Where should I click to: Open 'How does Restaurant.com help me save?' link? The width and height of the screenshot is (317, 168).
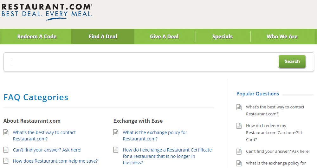click(55, 161)
